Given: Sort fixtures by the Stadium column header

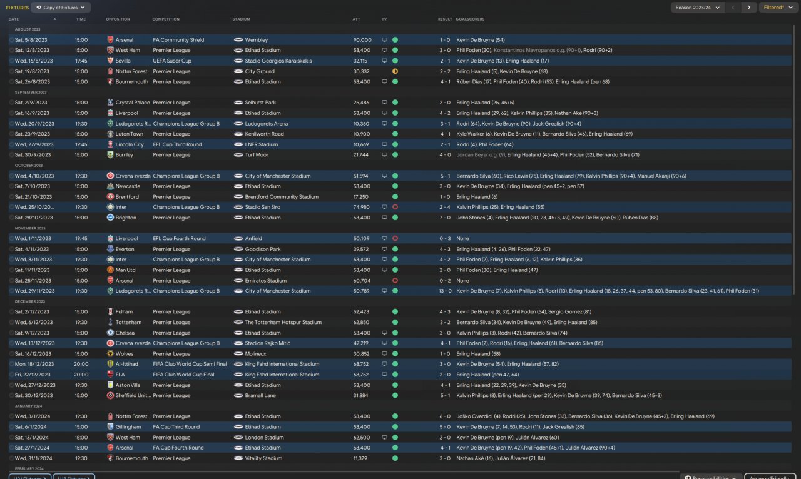Looking at the screenshot, I should point(241,19).
